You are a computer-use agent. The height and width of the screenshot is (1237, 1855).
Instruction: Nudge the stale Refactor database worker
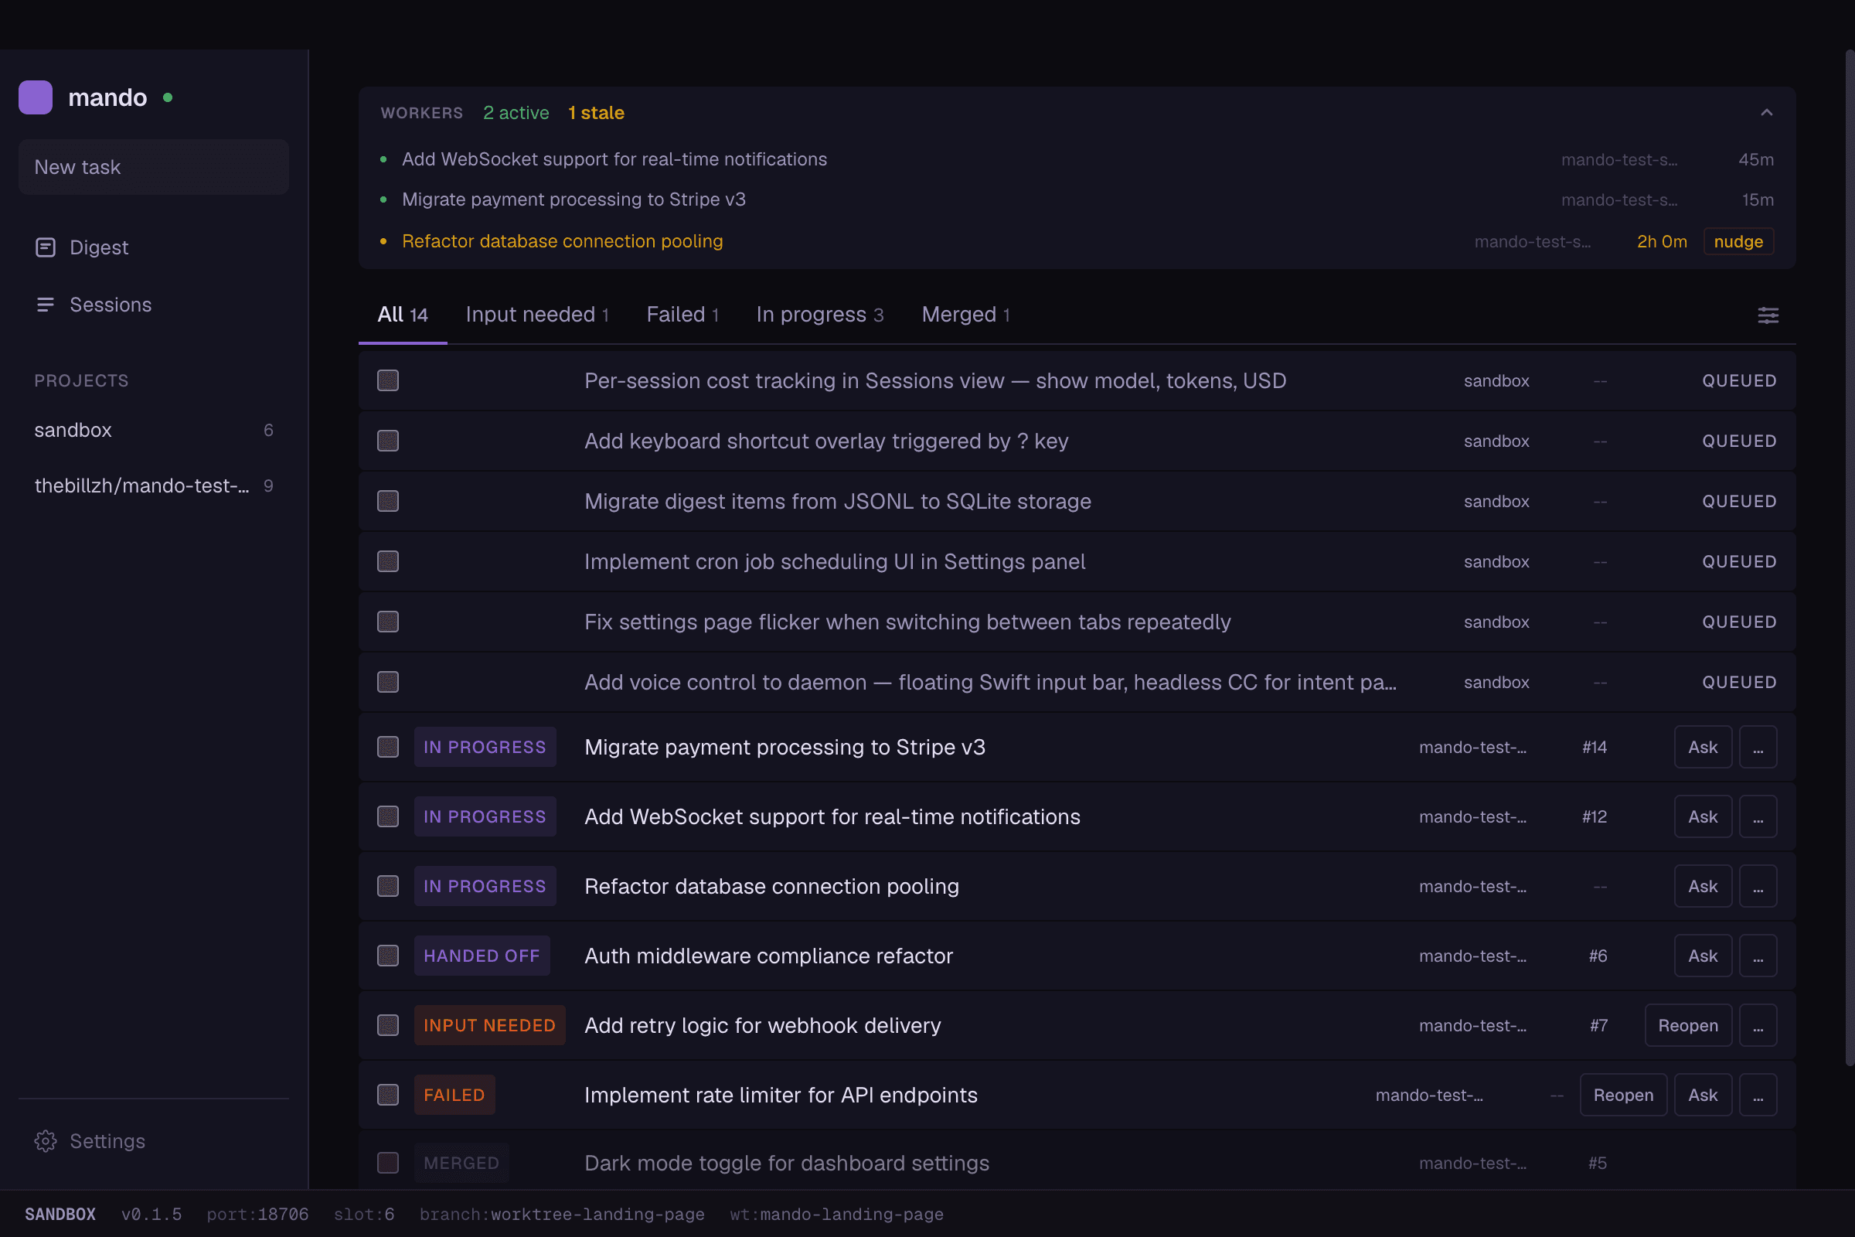[1738, 241]
